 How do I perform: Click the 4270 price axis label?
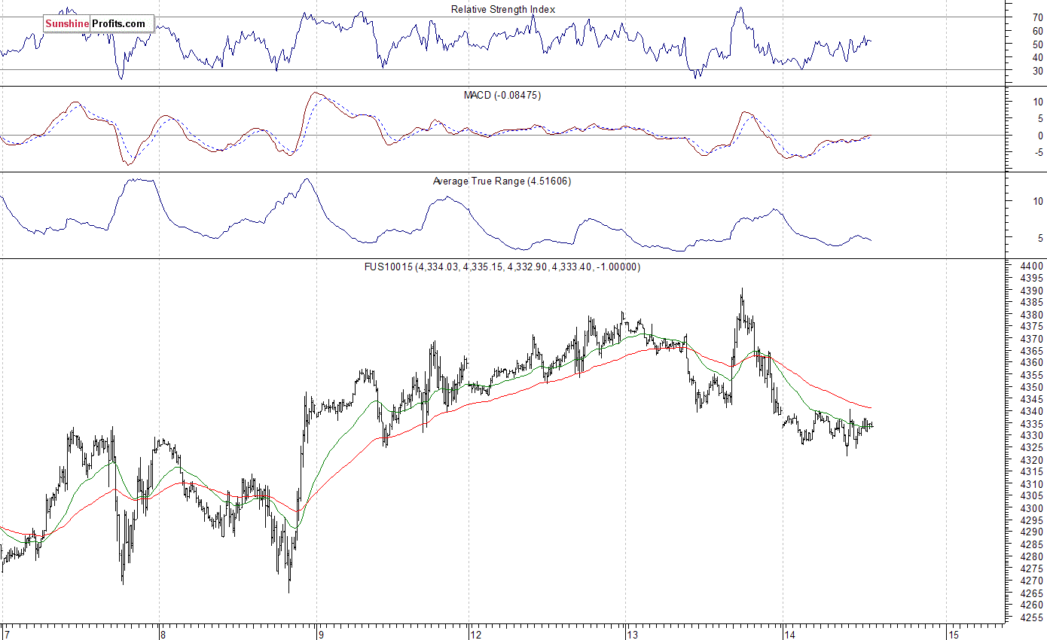1033,581
